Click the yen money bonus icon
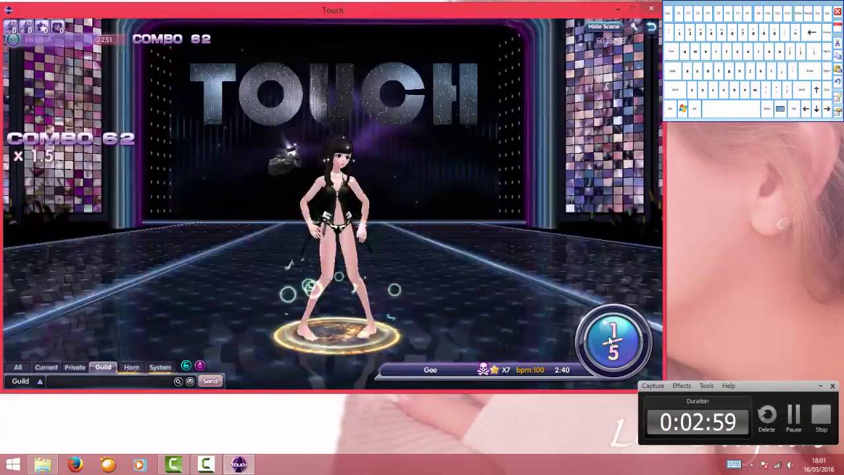844x475 pixels. [x=26, y=27]
